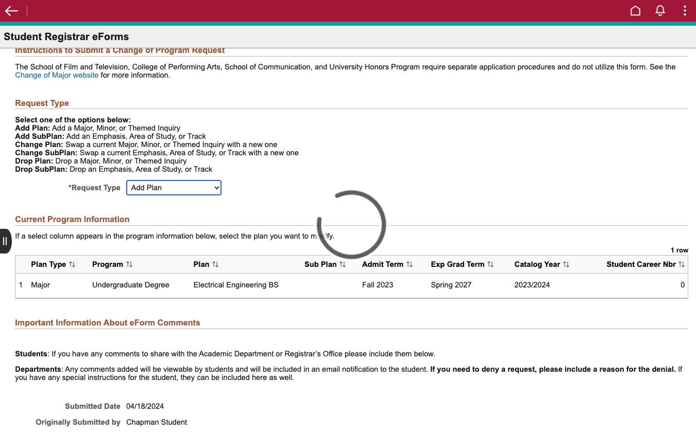696x435 pixels.
Task: Click Important Information About eForm Comments heading
Action: coord(108,323)
